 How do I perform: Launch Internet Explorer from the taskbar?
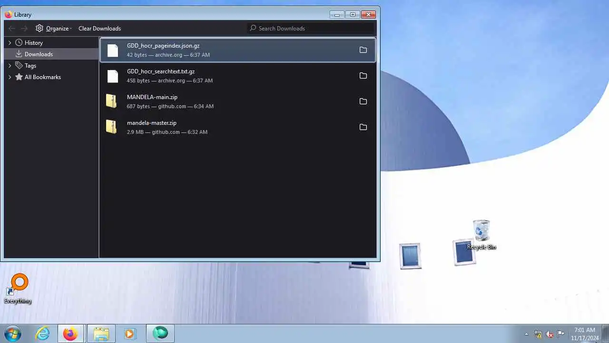pos(43,334)
